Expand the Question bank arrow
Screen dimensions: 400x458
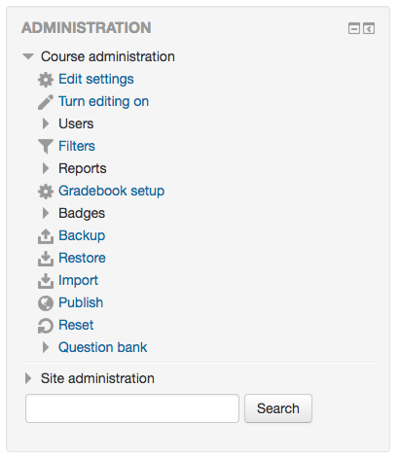point(46,347)
